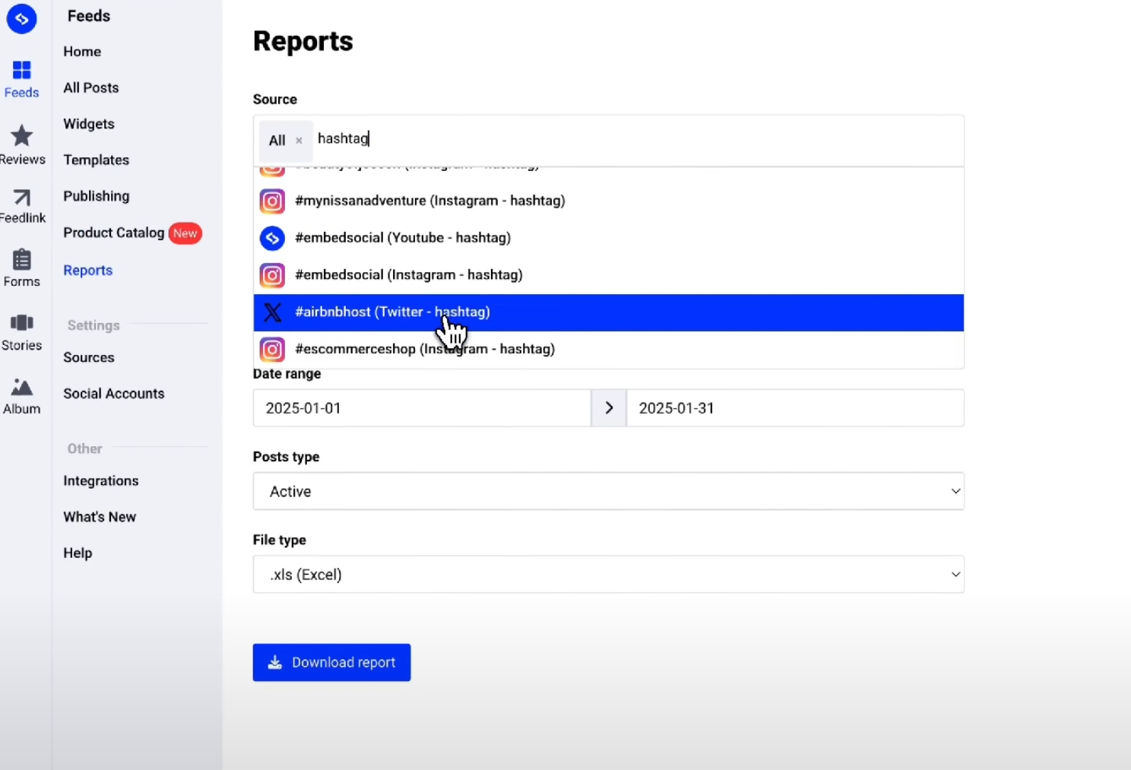Open the Feeds section from the left rail
The height and width of the screenshot is (770, 1131).
tap(21, 76)
